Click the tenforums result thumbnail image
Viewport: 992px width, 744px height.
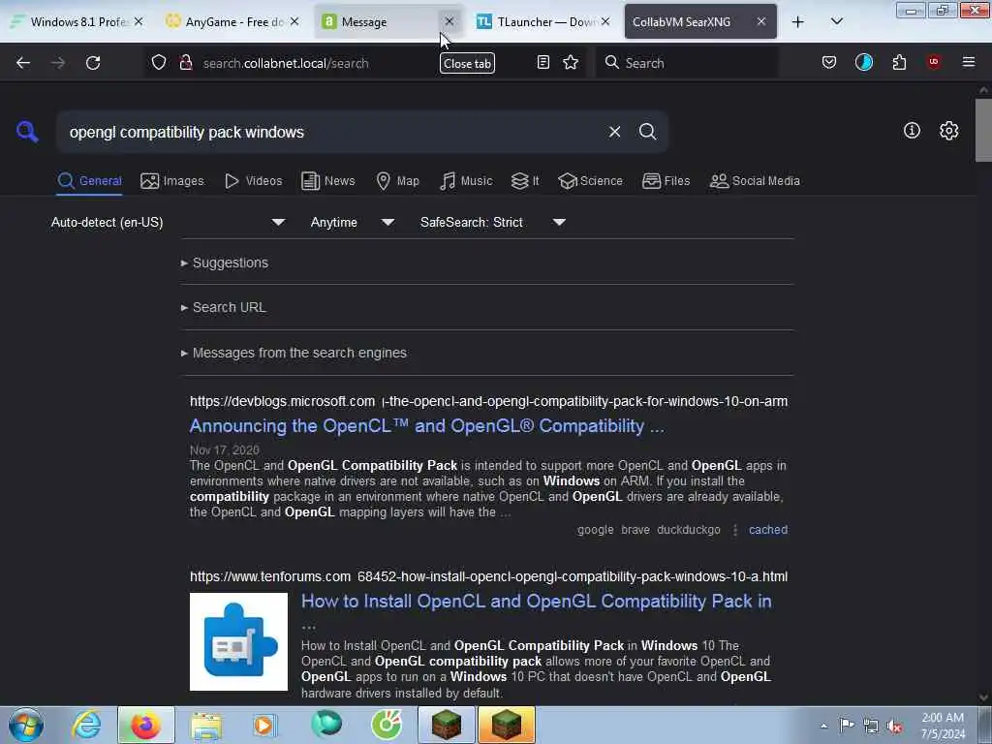click(x=238, y=641)
